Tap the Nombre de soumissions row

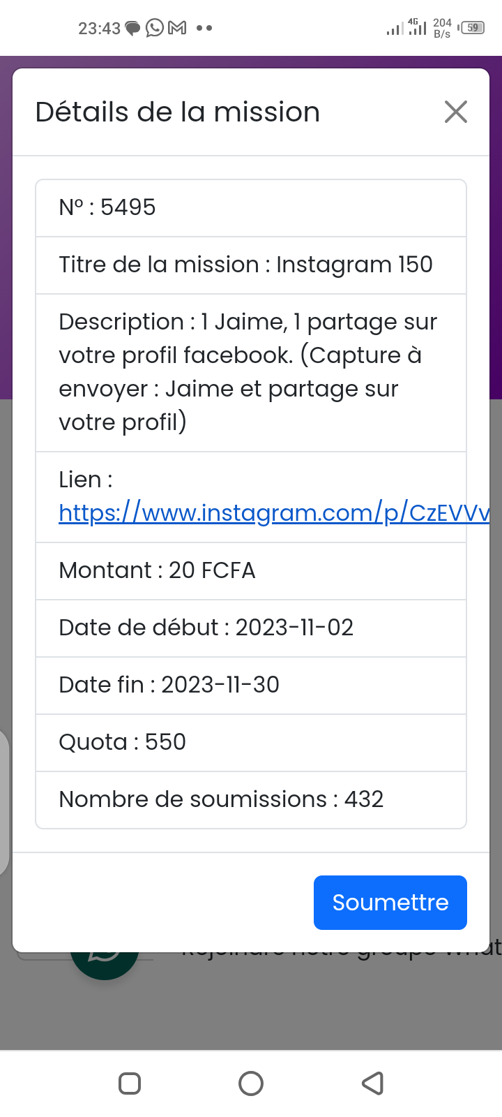[251, 799]
